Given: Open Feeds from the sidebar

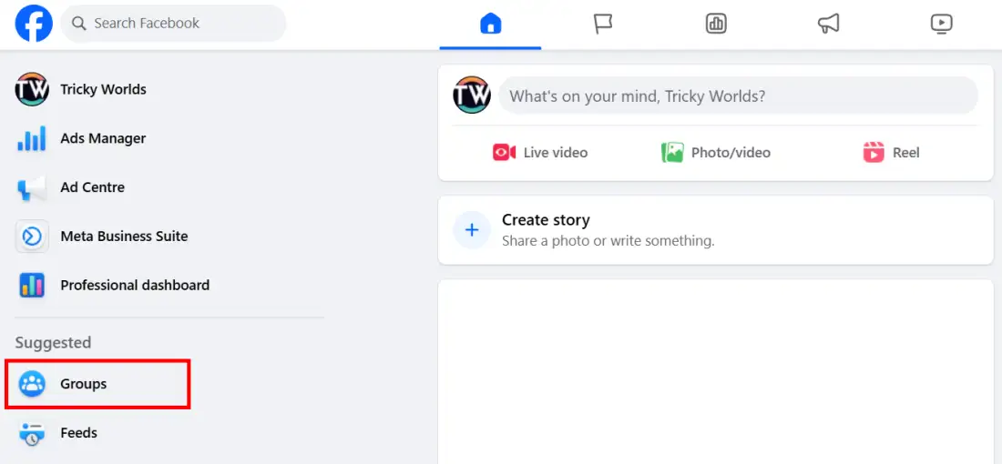Looking at the screenshot, I should (78, 433).
